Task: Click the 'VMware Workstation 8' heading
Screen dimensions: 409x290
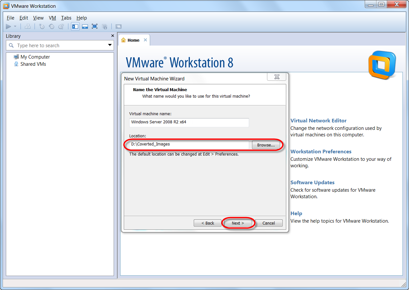Action: click(179, 62)
